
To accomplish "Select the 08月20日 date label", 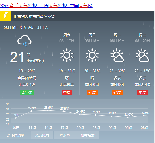I will pyautogui.click(x=142, y=41).
